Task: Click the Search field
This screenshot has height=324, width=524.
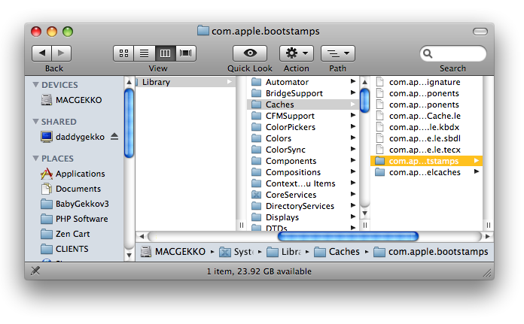Action: 452,53
